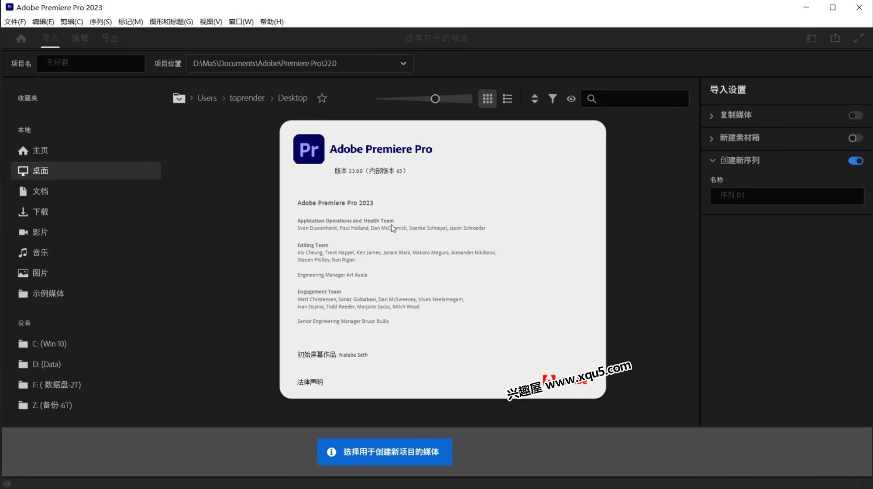Open the 文件(F) menu
The height and width of the screenshot is (489, 873).
[15, 22]
